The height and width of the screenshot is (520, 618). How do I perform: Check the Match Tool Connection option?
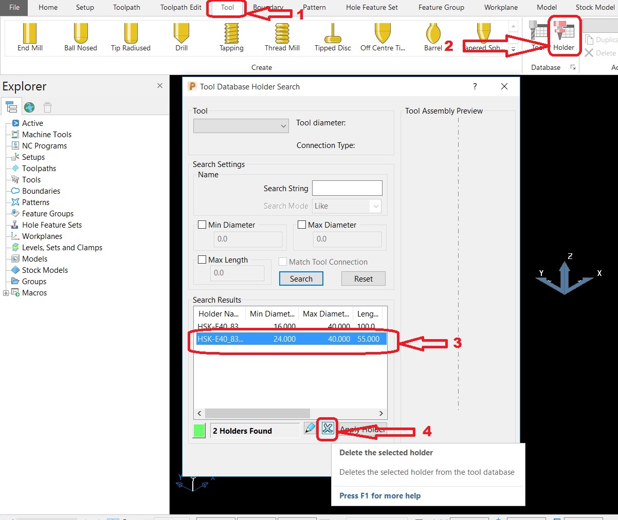282,262
